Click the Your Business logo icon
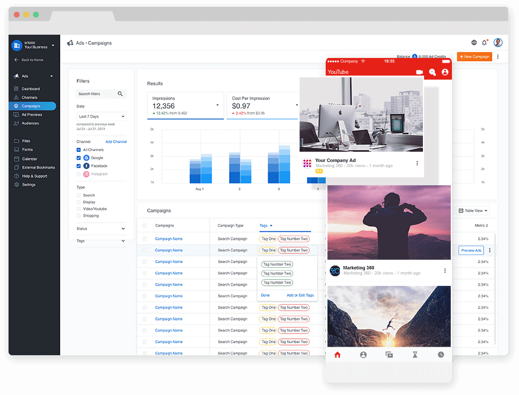519x395 pixels. (16, 45)
